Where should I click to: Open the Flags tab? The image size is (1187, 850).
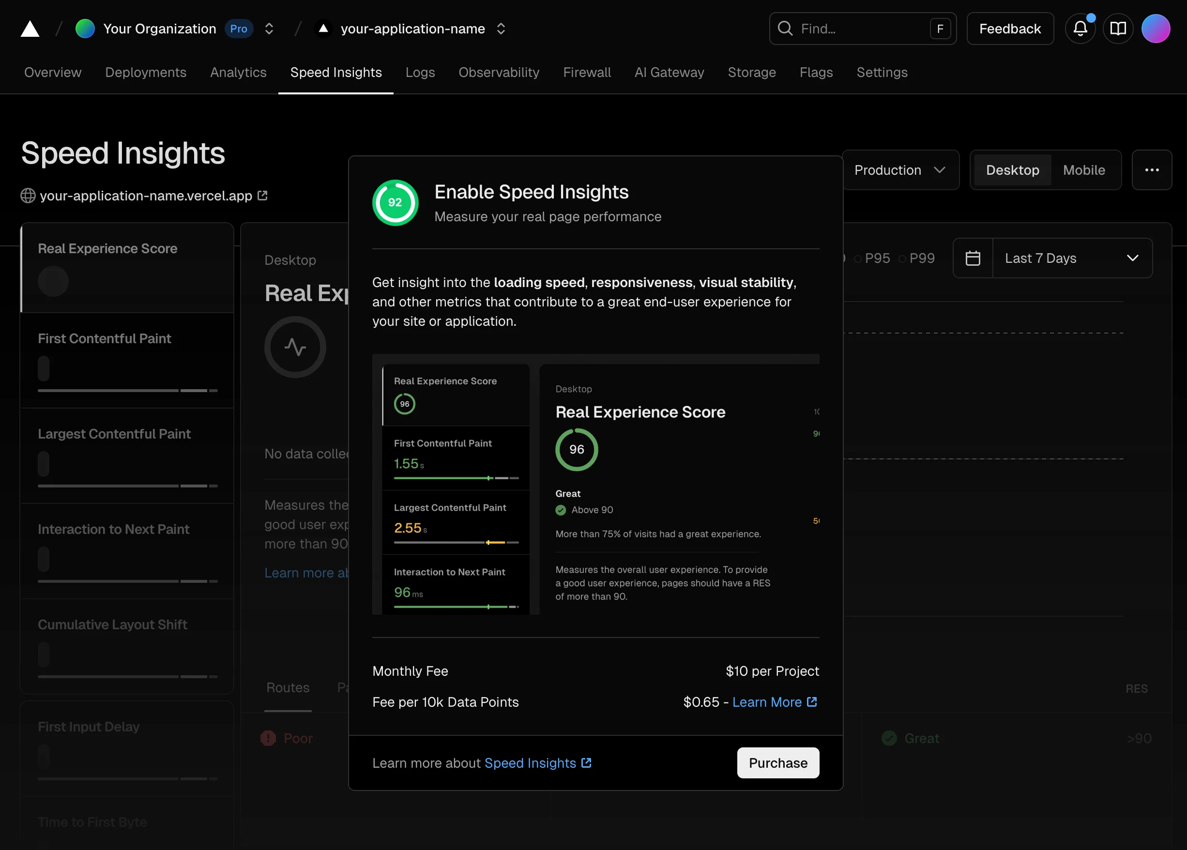click(816, 73)
